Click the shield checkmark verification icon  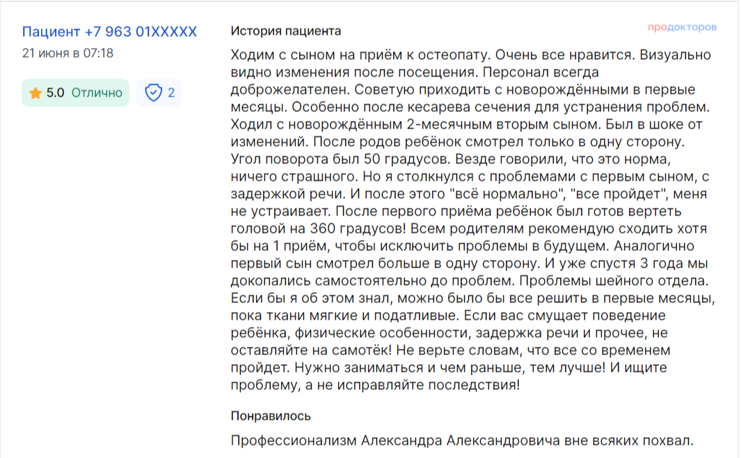click(x=153, y=92)
